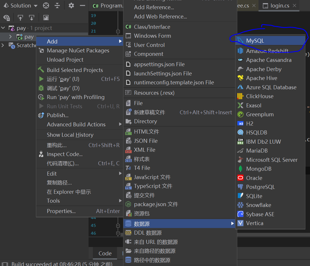The width and height of the screenshot is (310, 266).
Task: Open the Code tab at bottom
Action: point(105,253)
